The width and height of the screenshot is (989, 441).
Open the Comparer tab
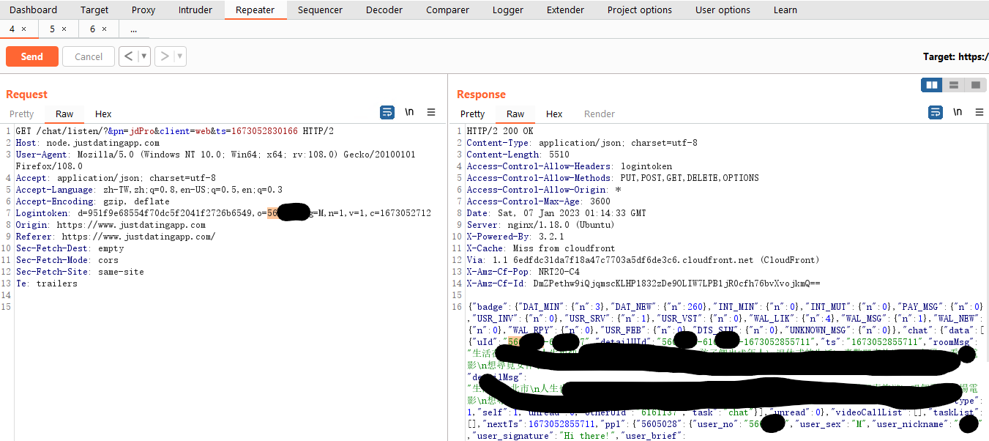[x=447, y=10]
